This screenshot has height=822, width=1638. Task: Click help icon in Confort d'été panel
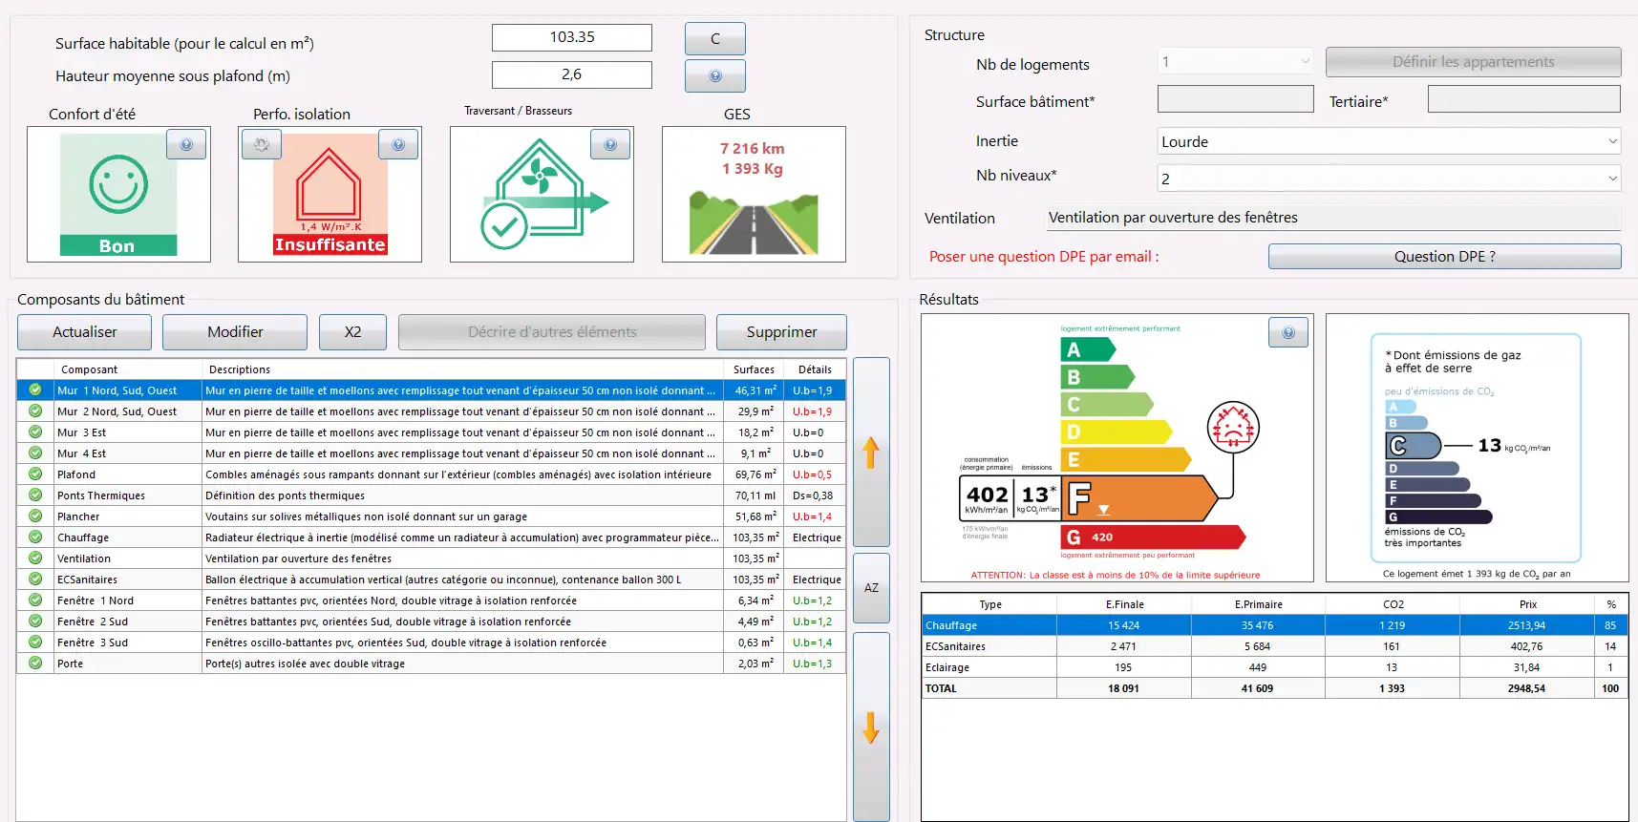click(x=186, y=145)
